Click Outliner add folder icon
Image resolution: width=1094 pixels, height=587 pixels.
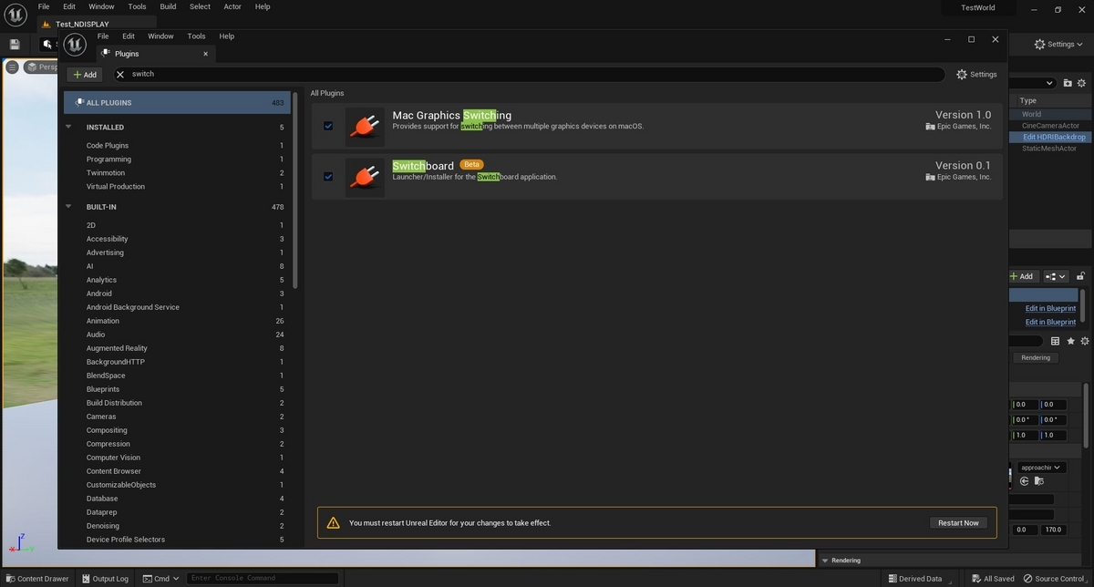point(1068,83)
